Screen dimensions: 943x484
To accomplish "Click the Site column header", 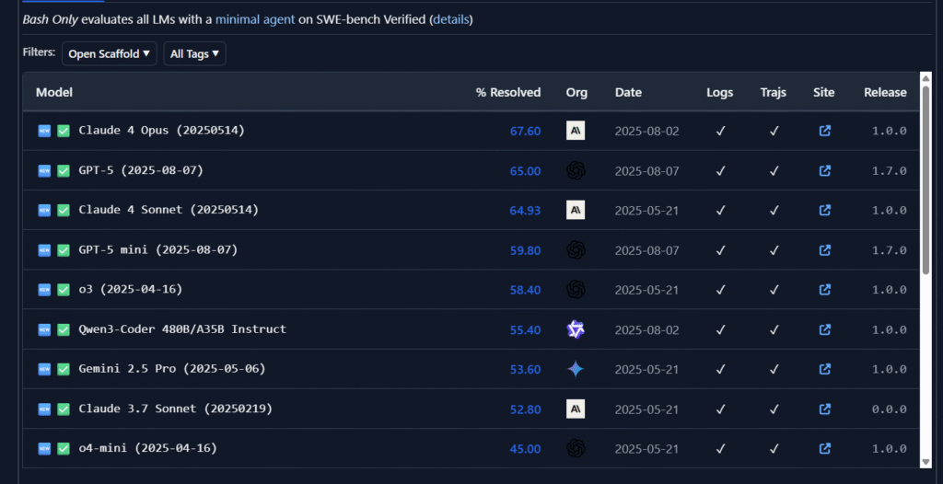I will [x=824, y=93].
